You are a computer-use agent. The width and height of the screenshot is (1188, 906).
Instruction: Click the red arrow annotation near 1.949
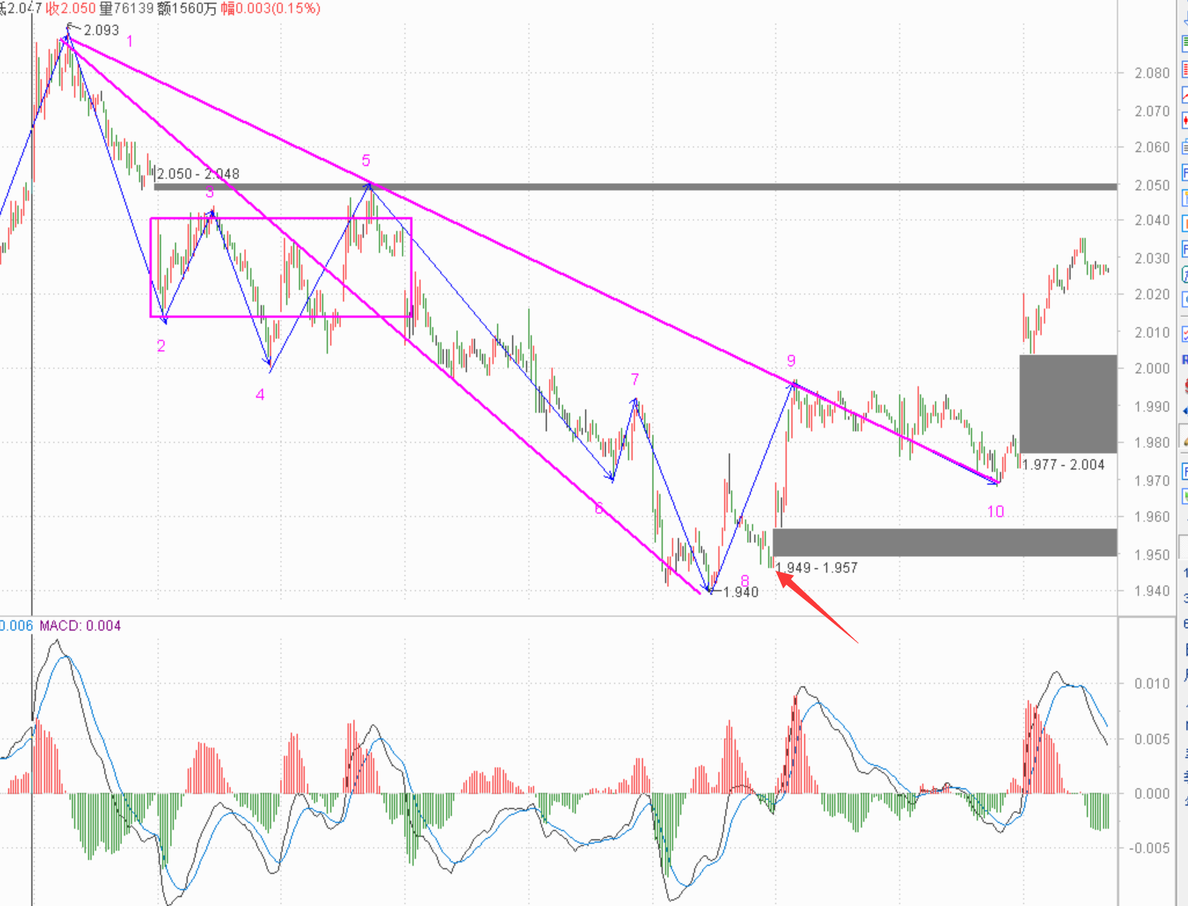tap(817, 606)
